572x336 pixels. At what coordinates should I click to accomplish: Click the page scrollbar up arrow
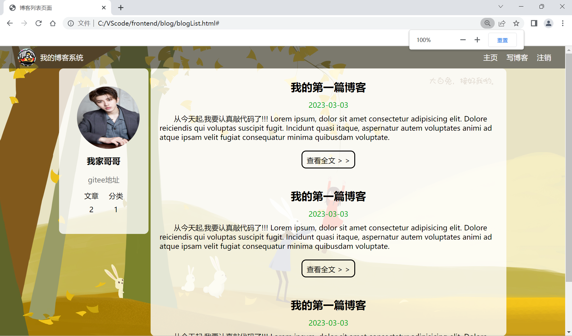(x=569, y=50)
